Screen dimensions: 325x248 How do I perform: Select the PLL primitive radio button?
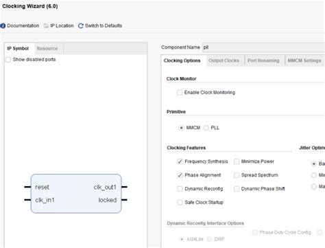tap(206, 128)
